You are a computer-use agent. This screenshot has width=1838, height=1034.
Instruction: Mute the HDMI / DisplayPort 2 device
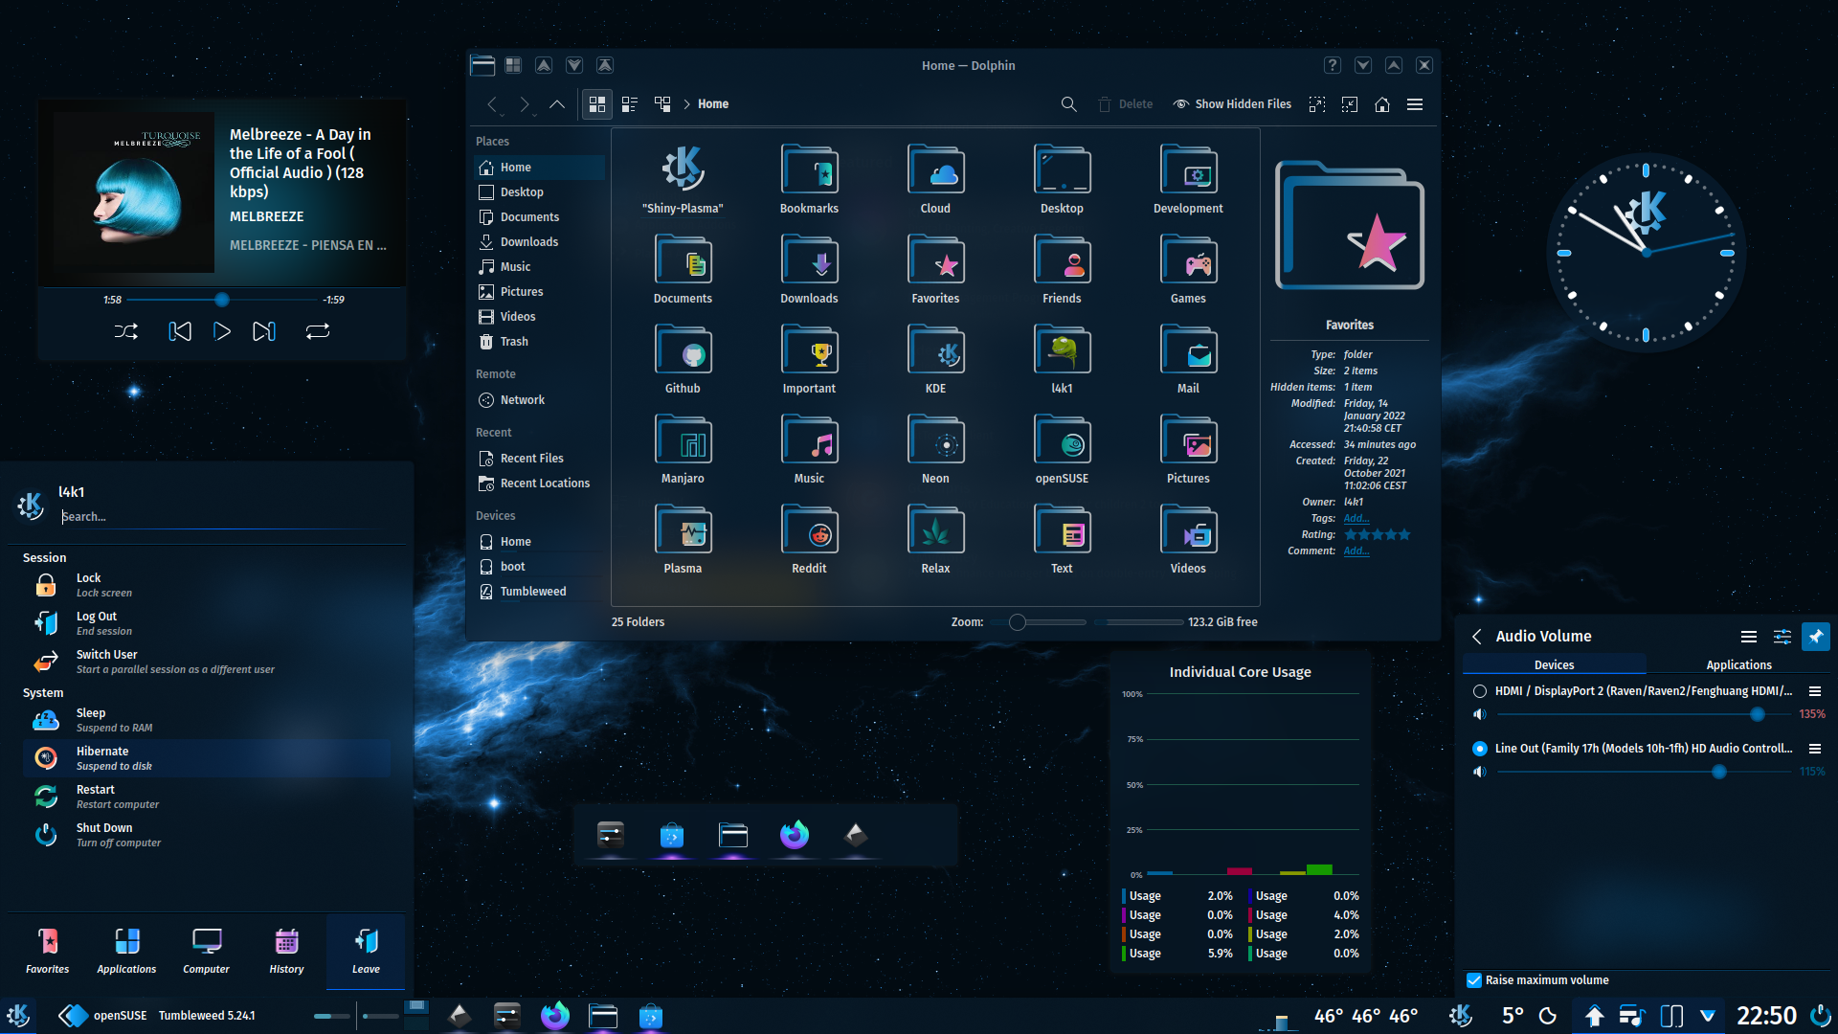pos(1480,714)
